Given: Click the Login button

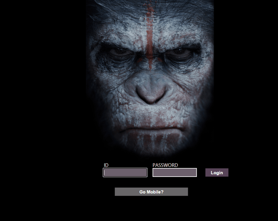Looking at the screenshot, I should (217, 173).
